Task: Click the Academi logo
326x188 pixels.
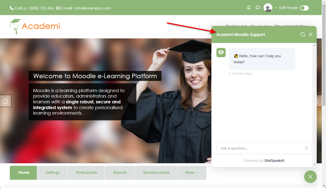Action: tap(35, 26)
